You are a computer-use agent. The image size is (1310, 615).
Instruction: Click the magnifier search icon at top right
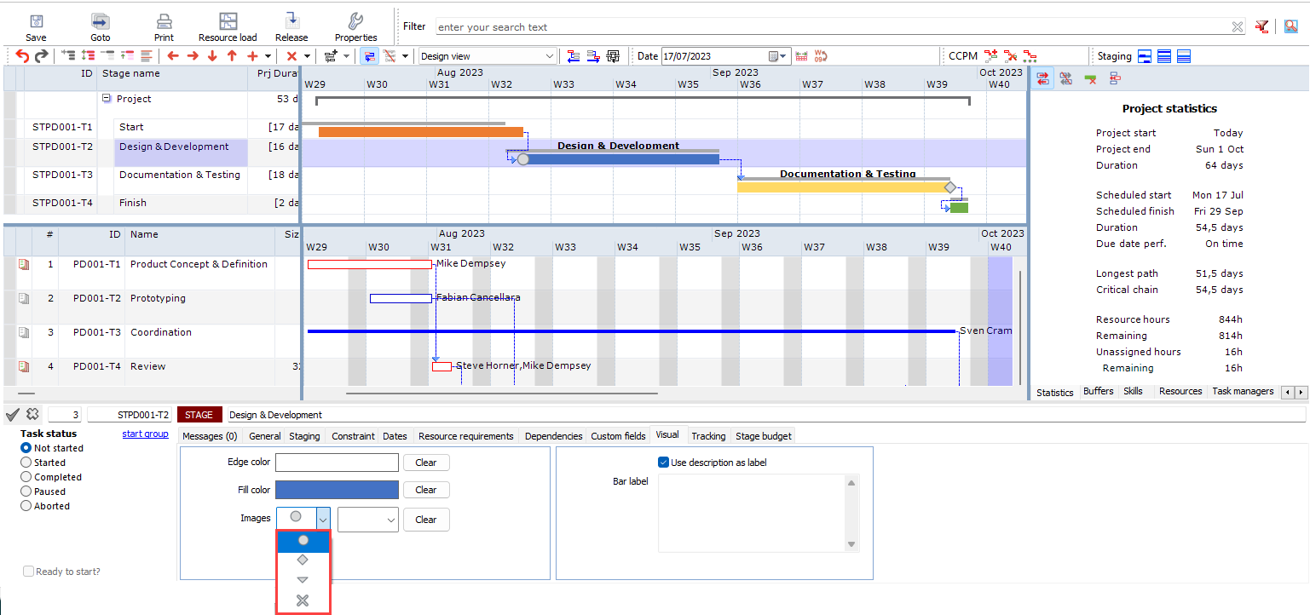1291,26
